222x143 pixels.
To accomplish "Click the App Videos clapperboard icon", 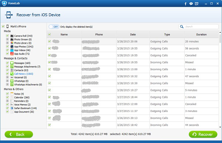I will (12, 50).
